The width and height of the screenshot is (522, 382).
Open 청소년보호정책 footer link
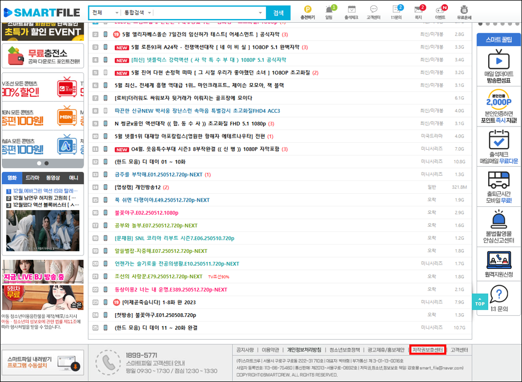[344, 350]
